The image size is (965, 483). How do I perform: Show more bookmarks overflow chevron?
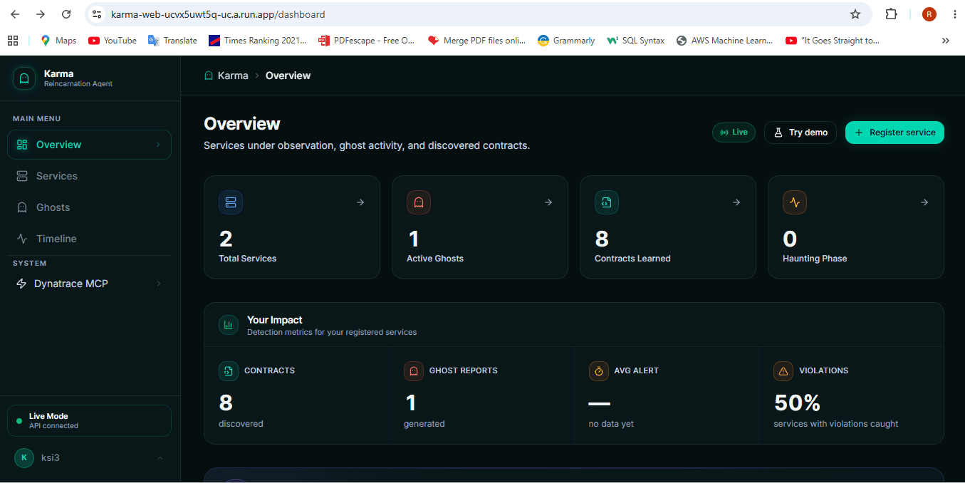[x=945, y=41]
